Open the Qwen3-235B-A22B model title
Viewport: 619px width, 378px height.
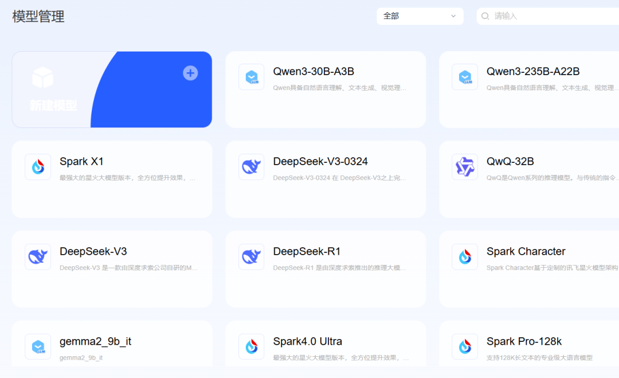pos(533,72)
